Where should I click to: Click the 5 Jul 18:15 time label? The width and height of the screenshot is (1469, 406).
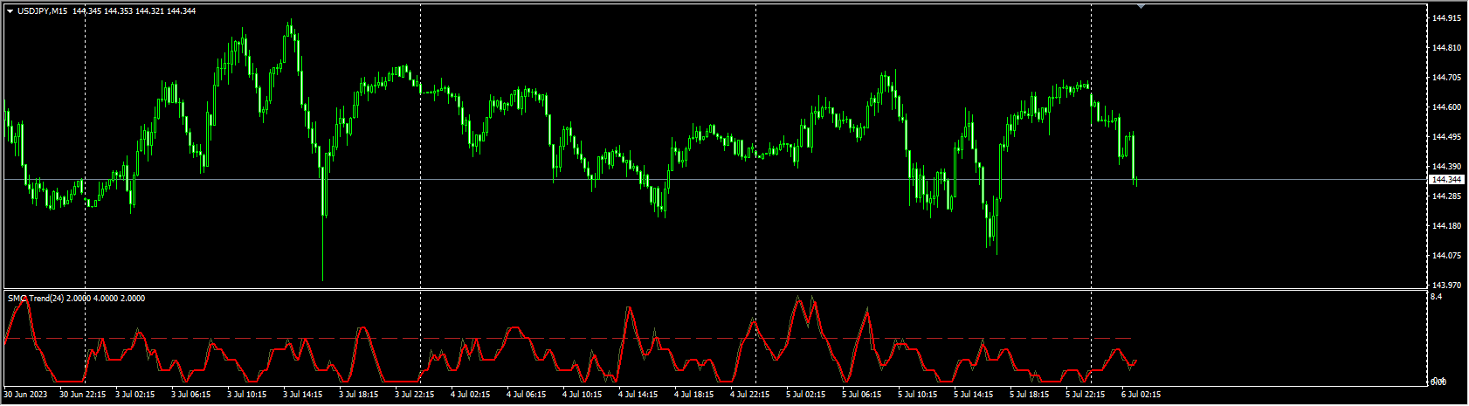[1031, 395]
